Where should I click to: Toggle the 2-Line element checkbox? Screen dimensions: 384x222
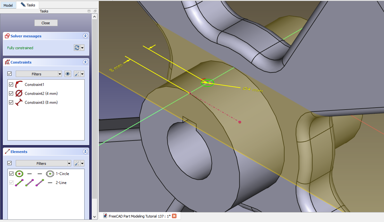(11, 182)
